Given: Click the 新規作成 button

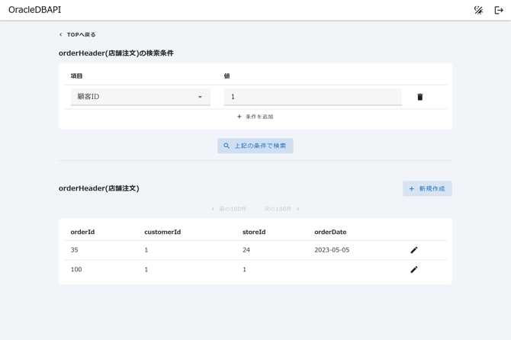Looking at the screenshot, I should click(427, 188).
